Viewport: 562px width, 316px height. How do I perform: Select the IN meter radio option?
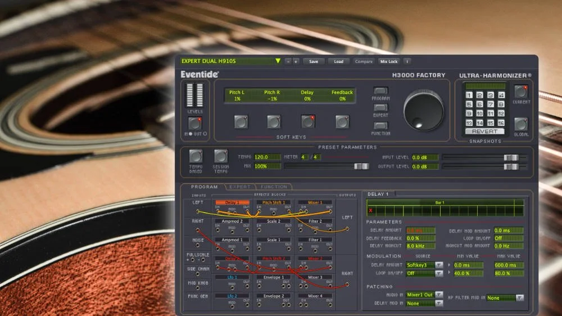[191, 134]
